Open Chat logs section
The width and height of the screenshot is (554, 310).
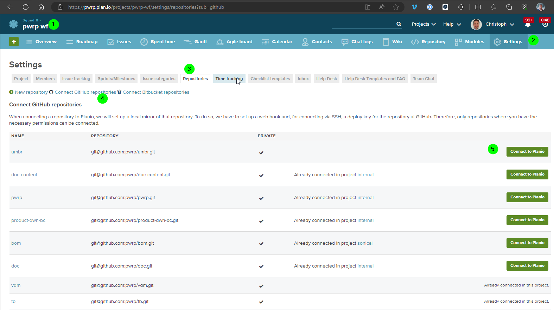click(x=357, y=42)
